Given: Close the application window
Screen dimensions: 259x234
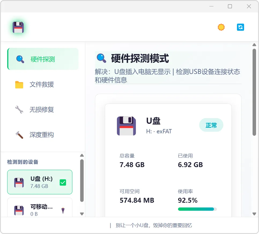Looking at the screenshot, I should coord(249,6).
